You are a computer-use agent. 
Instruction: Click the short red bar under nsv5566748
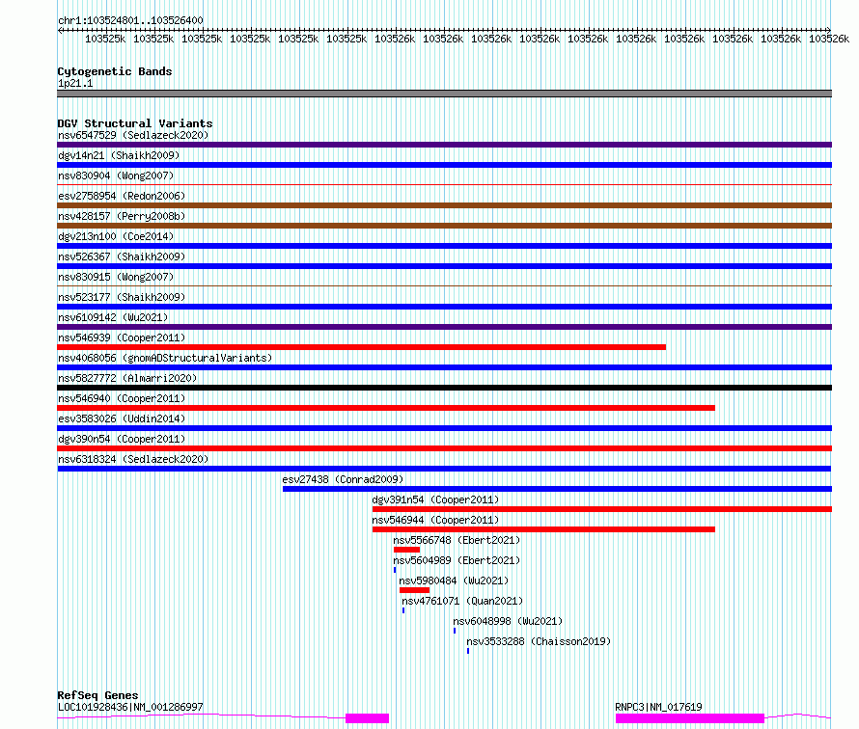click(x=406, y=550)
